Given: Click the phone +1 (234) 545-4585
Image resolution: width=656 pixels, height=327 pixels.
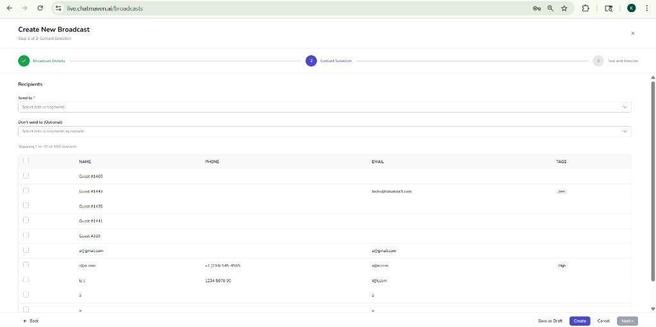Looking at the screenshot, I should (x=222, y=266).
